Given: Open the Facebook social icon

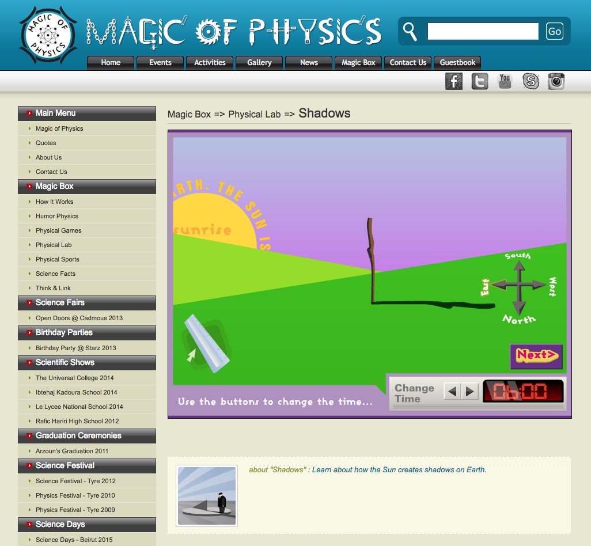Looking at the screenshot, I should pos(454,81).
